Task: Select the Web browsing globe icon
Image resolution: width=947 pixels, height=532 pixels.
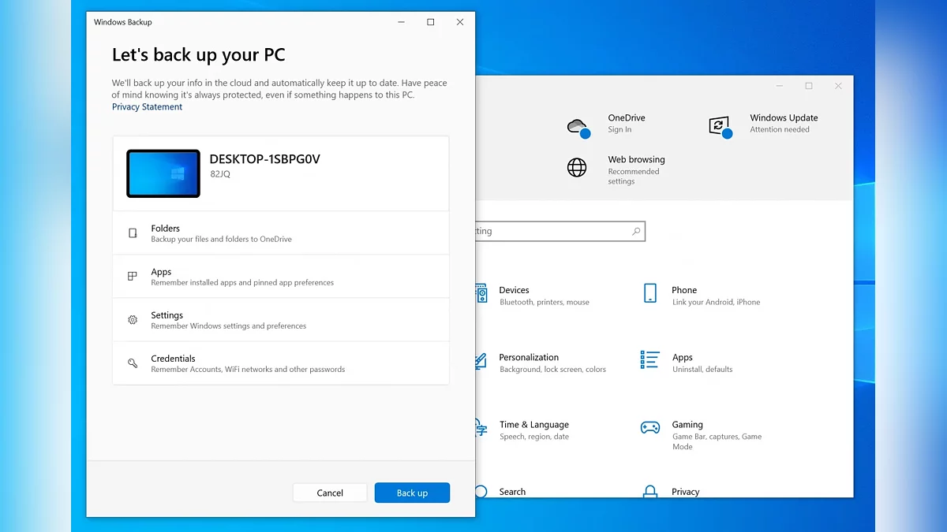Action: pos(577,168)
